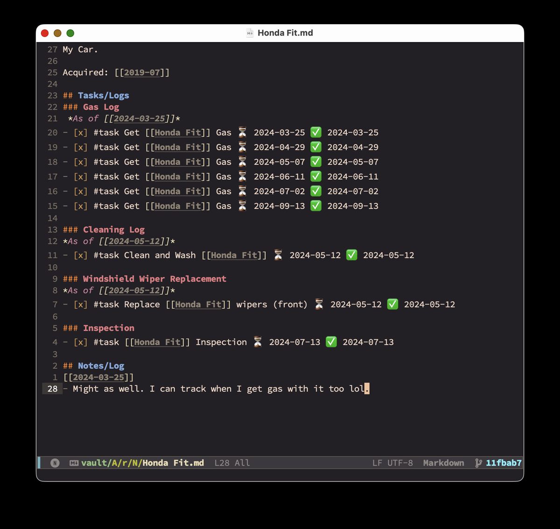Click the hourglass emoji on the 2024-04-29 gas task

coord(242,147)
